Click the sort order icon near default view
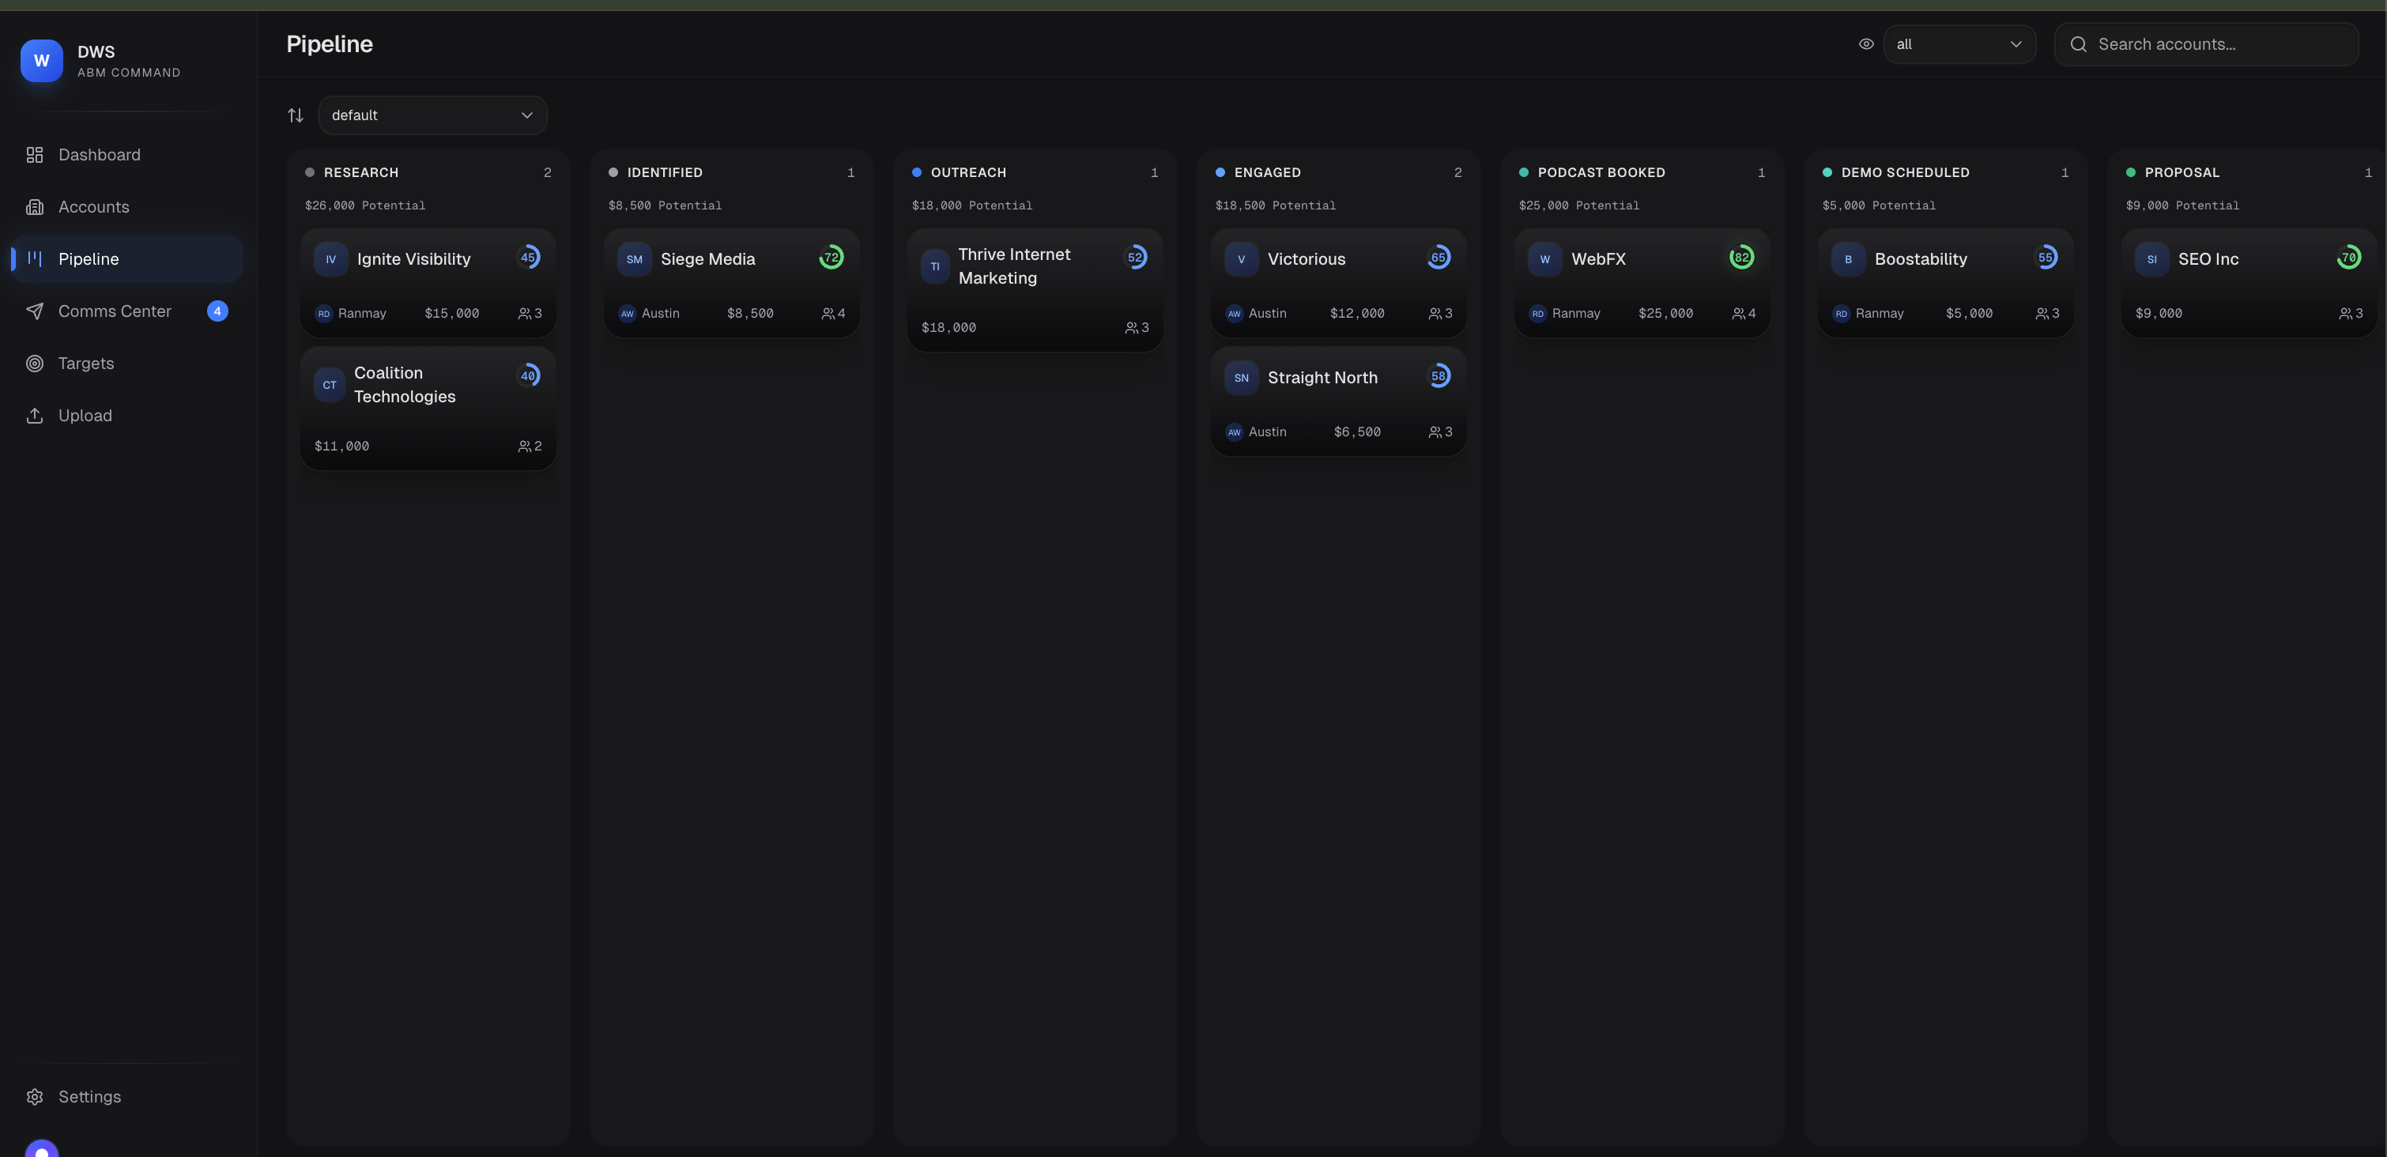2387x1157 pixels. [x=296, y=115]
